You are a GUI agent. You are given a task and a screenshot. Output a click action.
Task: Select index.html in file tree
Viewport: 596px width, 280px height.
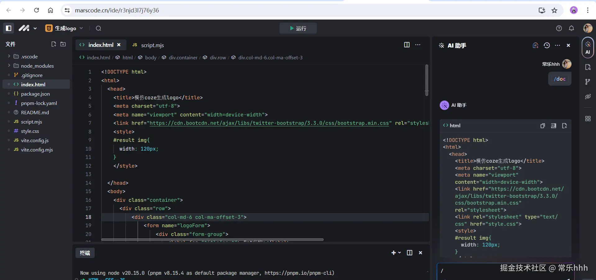[x=36, y=84]
